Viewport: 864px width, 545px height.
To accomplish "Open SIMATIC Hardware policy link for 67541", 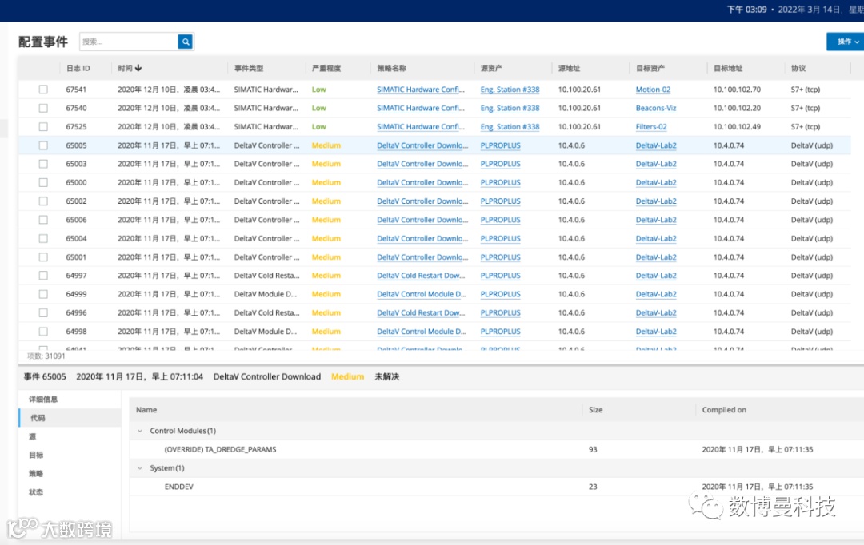I will [x=421, y=90].
